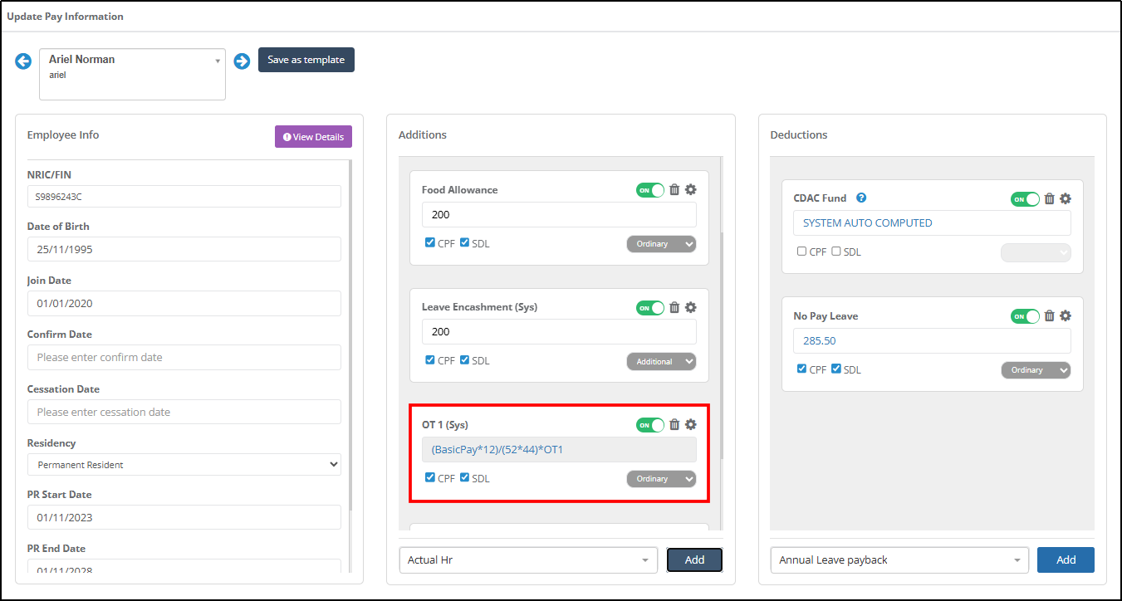Open OT 1 Ordinary wage dropdown
The image size is (1122, 601).
[661, 479]
